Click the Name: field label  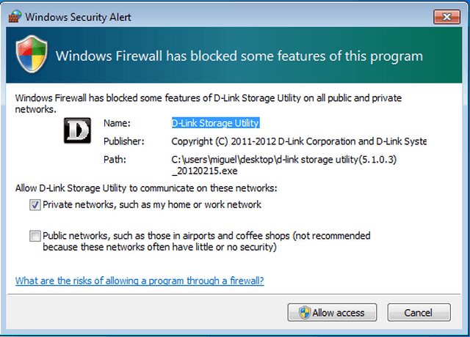click(117, 123)
